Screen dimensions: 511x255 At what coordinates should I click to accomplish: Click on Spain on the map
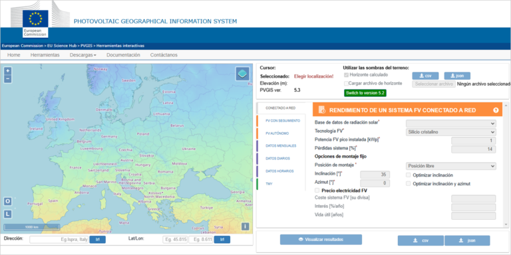tap(53, 201)
